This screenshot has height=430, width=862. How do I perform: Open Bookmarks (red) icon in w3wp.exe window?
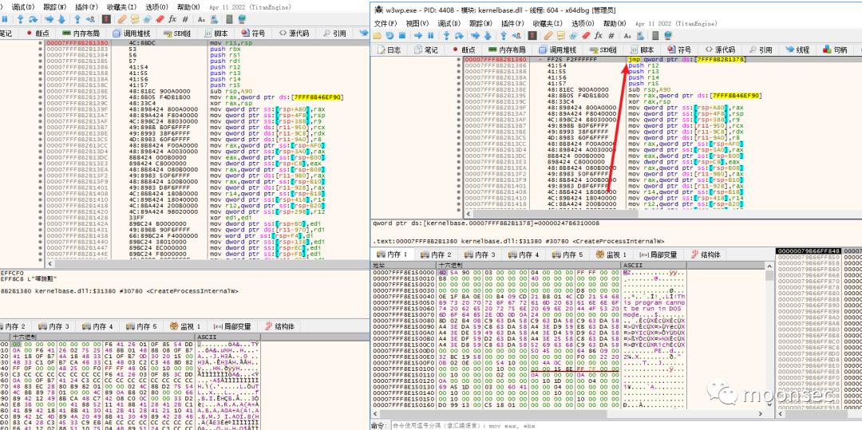pyautogui.click(x=586, y=36)
